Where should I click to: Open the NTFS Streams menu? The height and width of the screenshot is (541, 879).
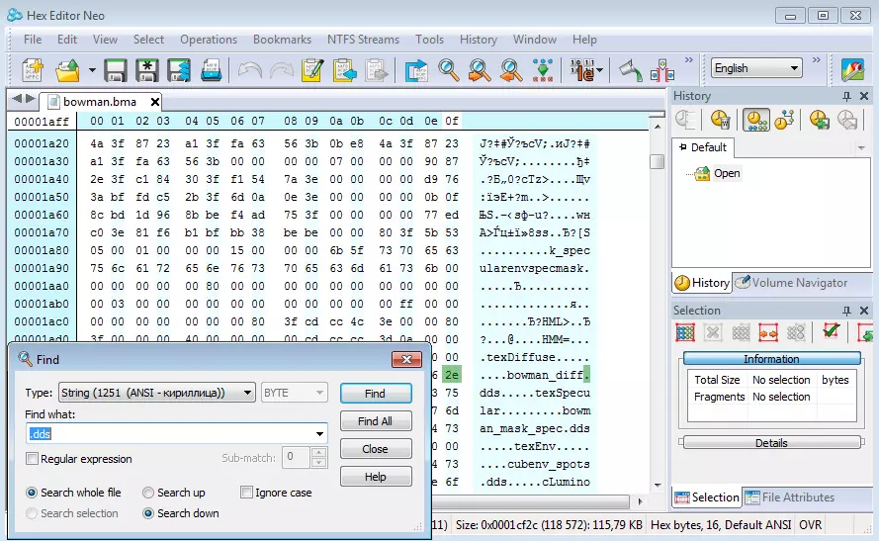click(363, 40)
